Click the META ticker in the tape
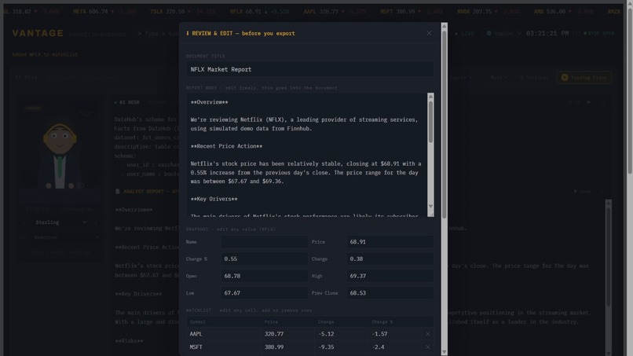This screenshot has height=356, width=633. click(104, 11)
